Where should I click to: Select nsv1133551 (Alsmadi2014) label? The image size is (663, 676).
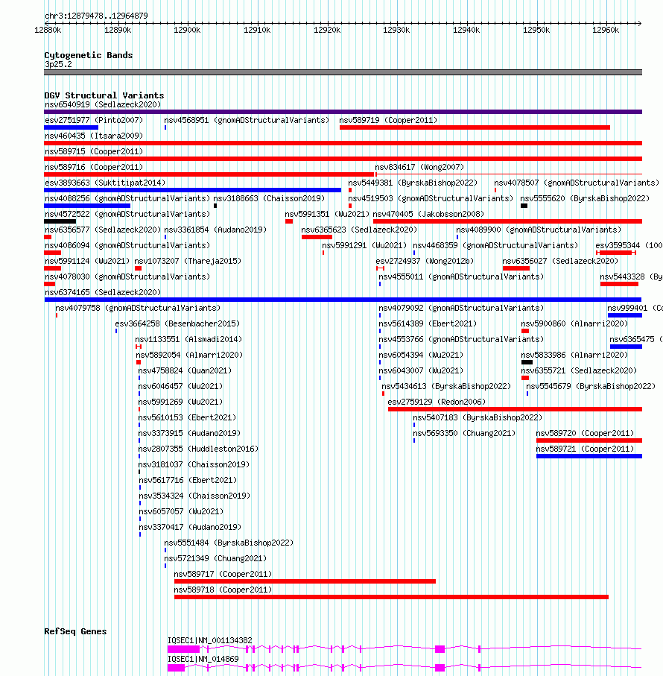[188, 339]
